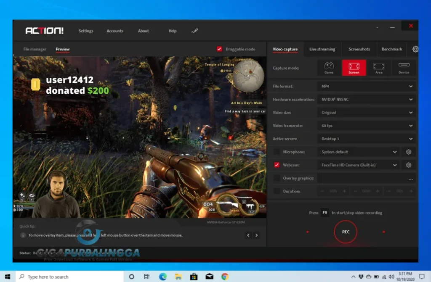Click the pen icon next to Help
This screenshot has width=431, height=282.
(x=194, y=31)
